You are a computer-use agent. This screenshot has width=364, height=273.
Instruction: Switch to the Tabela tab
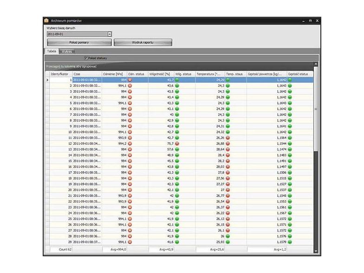click(x=52, y=51)
